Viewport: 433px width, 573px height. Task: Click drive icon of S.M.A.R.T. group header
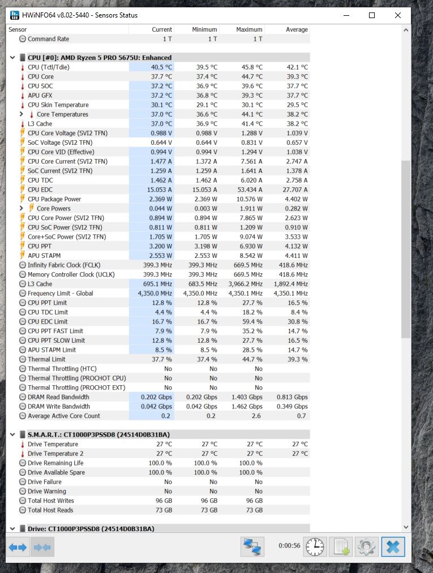23,435
